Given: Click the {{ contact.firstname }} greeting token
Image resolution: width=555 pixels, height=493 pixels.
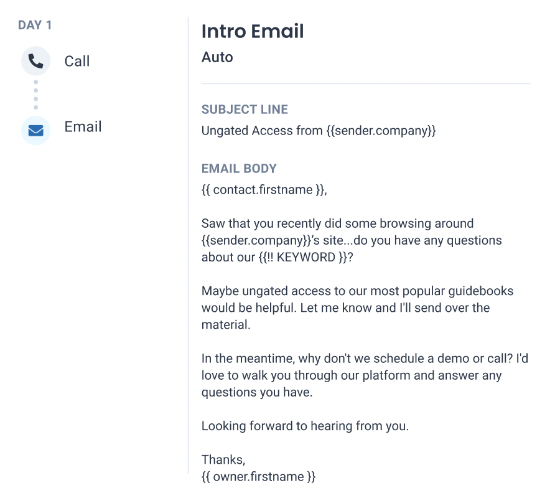Looking at the screenshot, I should pos(263,190).
